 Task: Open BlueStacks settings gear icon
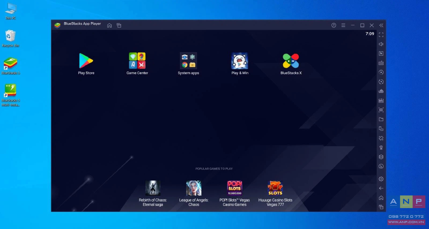coord(381,179)
